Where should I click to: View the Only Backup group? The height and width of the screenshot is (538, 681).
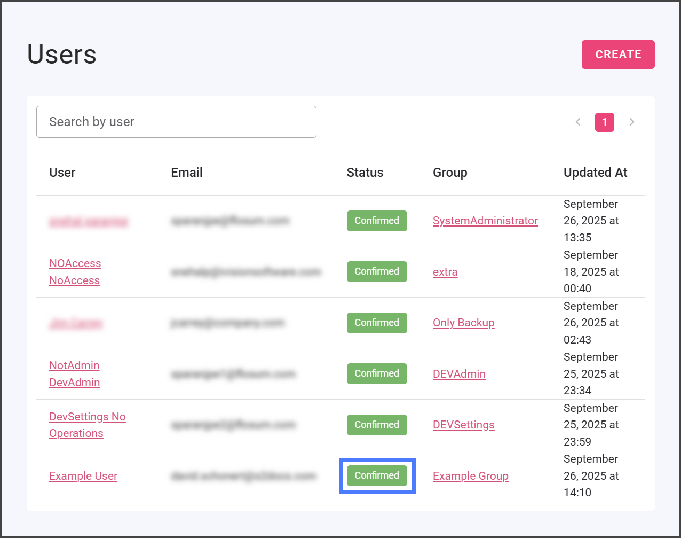(463, 323)
